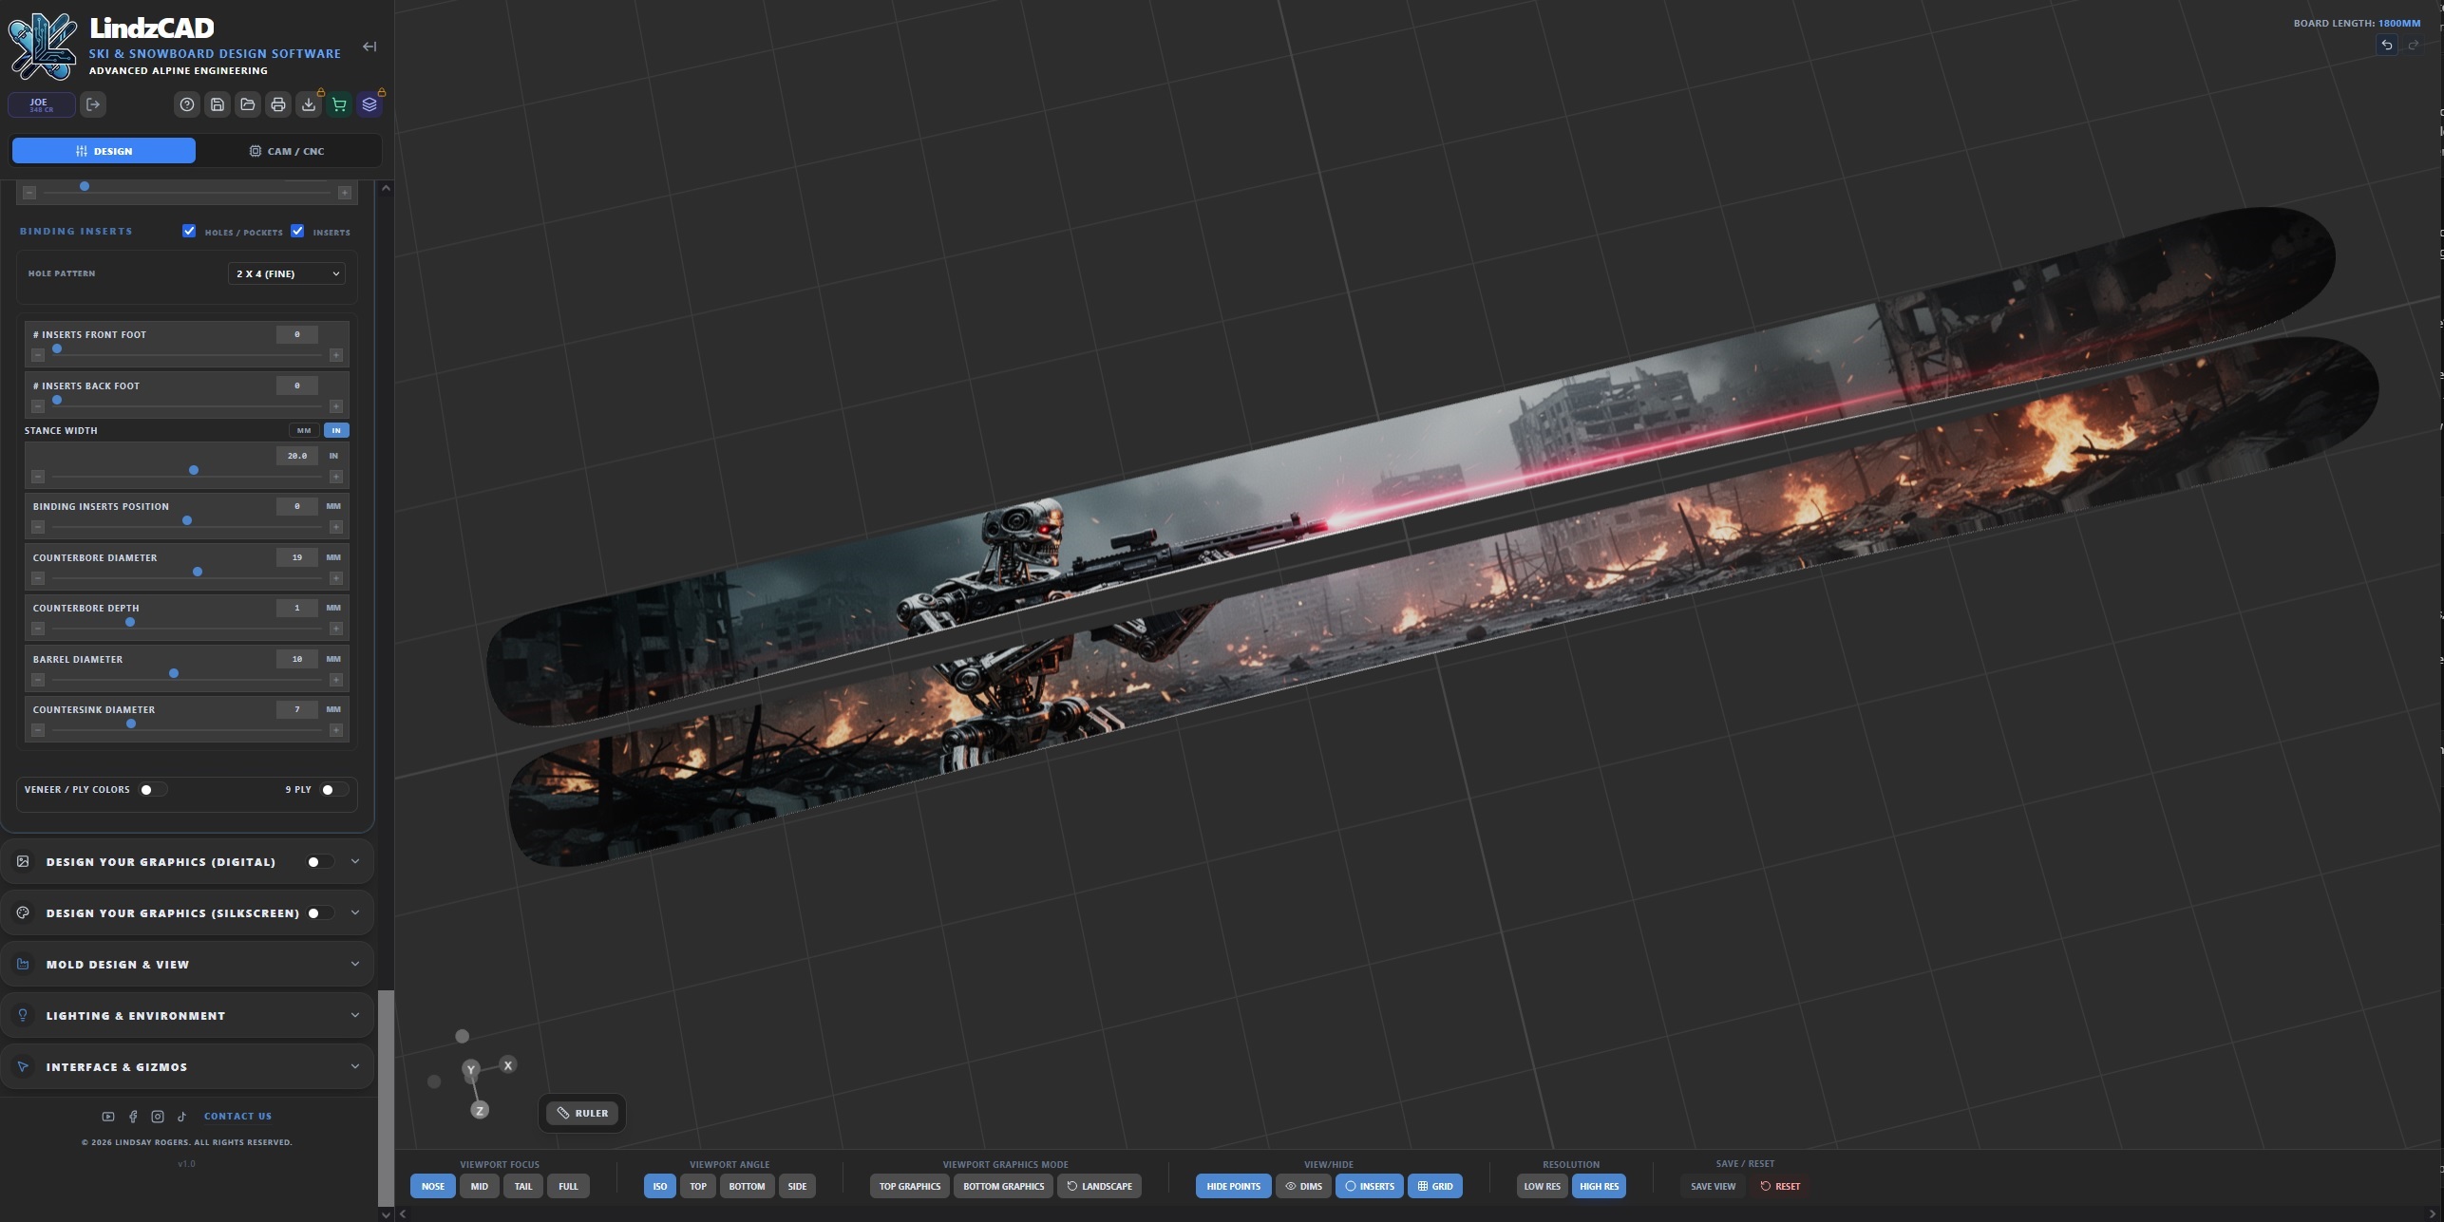
Task: Enable Design Your Graphics (Silkscreen) switch
Action: point(320,913)
